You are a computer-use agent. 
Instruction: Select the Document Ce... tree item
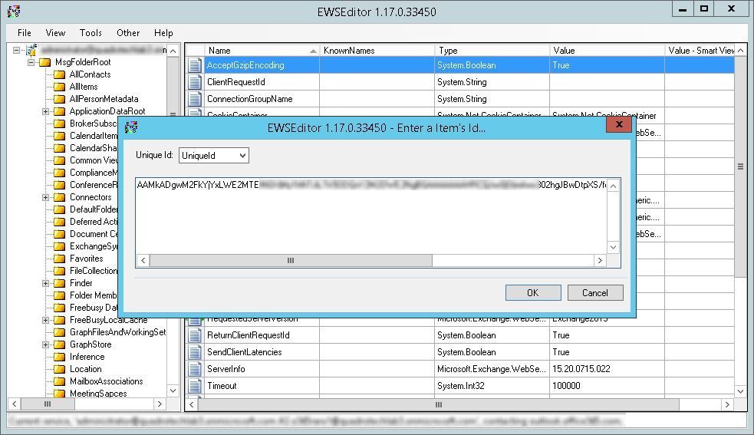coord(94,234)
